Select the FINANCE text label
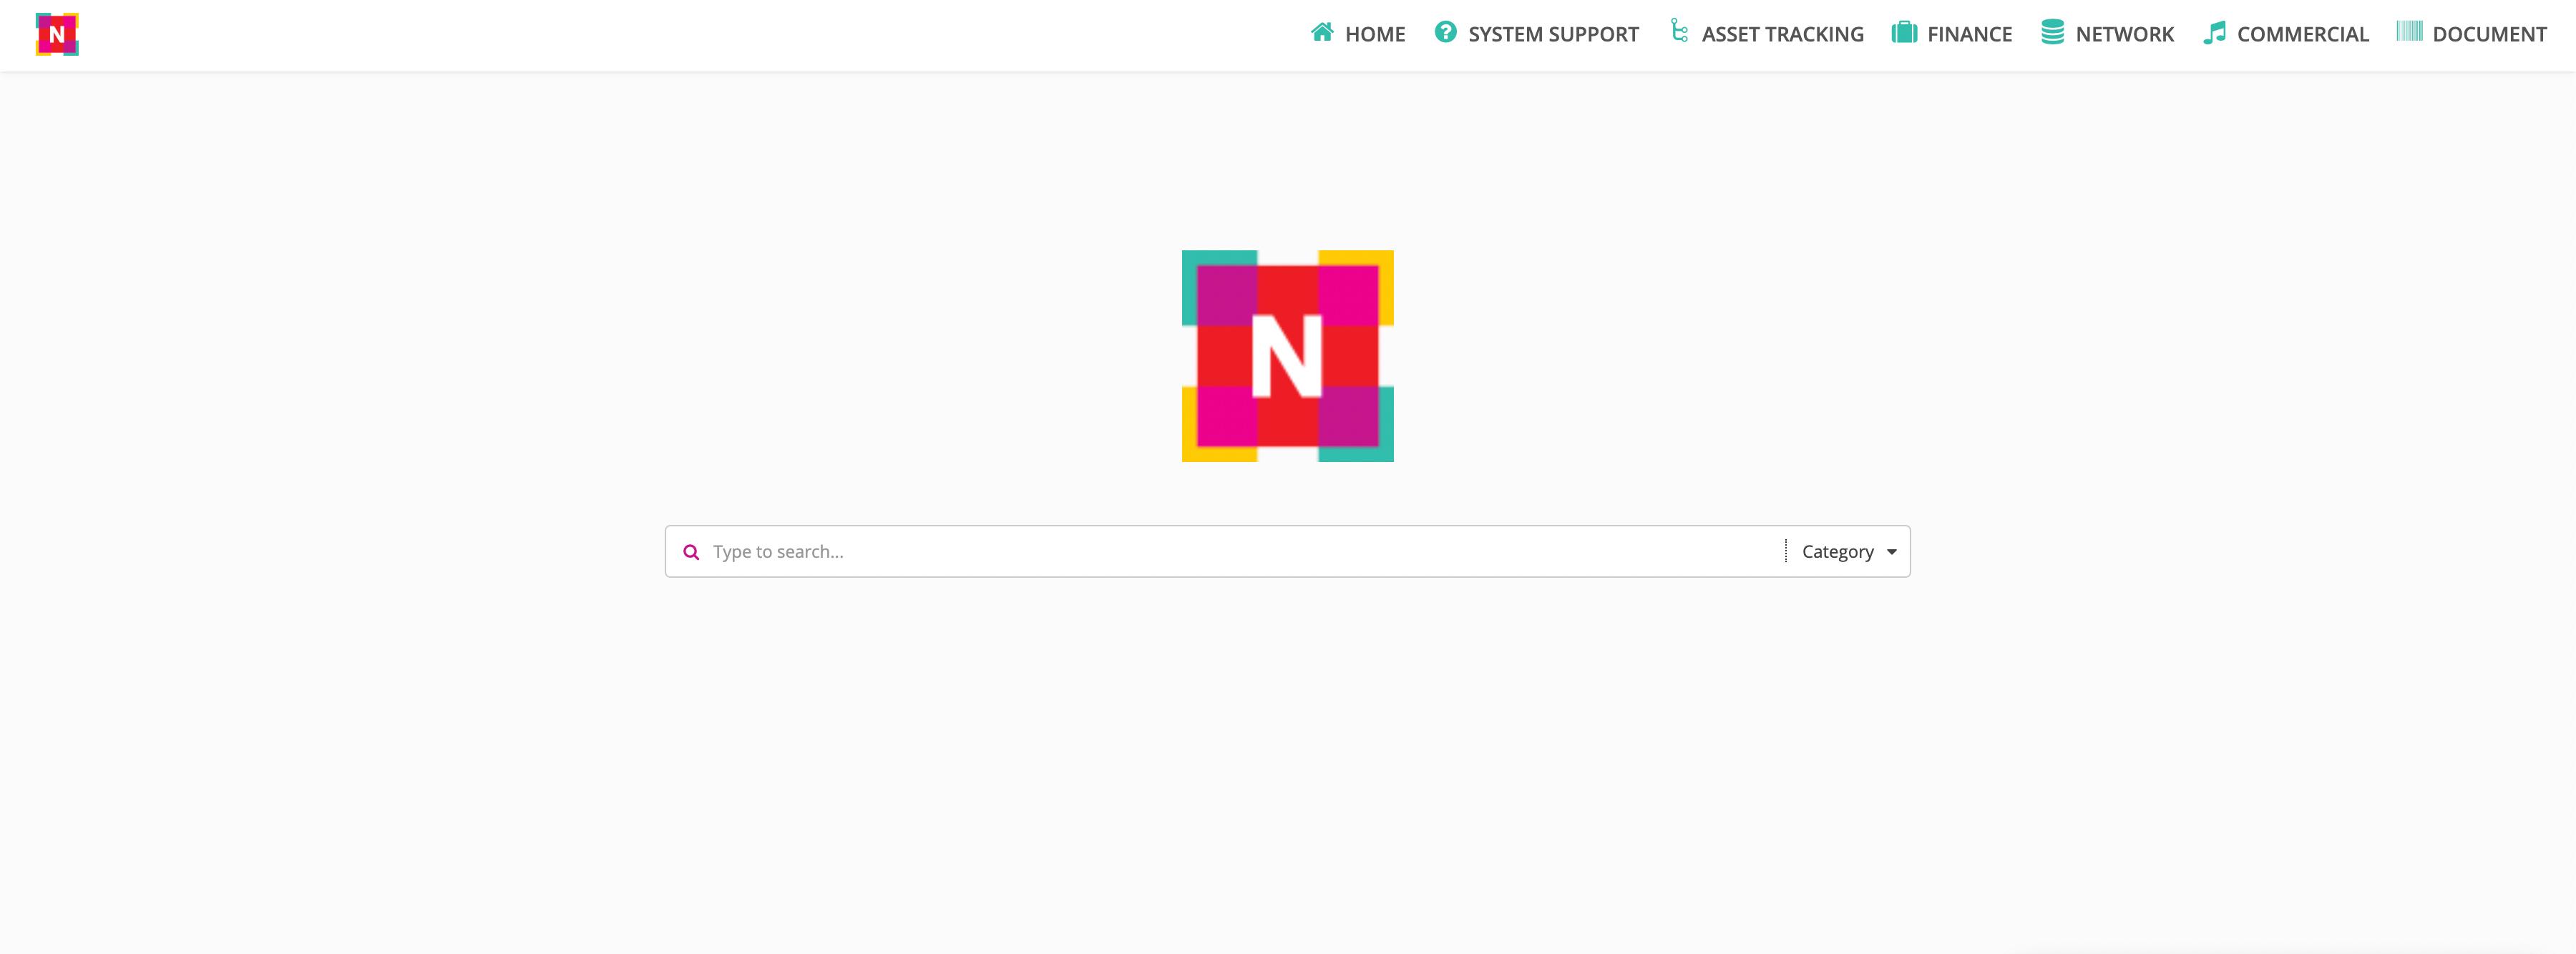 pyautogui.click(x=1969, y=35)
